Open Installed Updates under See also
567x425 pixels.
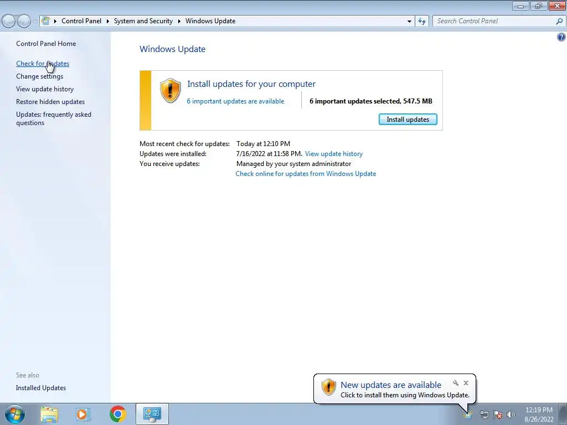pos(41,388)
